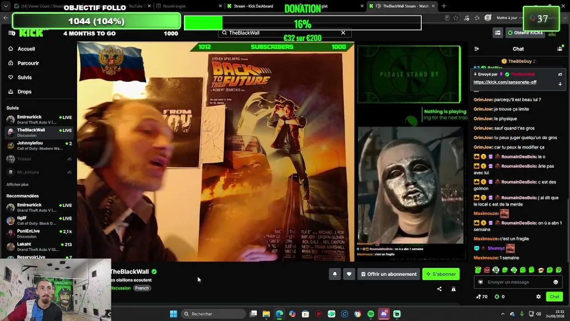
Task: Open Copilot from the taskbar
Action: (x=292, y=314)
